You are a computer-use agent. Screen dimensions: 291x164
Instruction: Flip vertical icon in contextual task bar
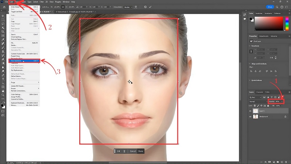[x=124, y=151]
